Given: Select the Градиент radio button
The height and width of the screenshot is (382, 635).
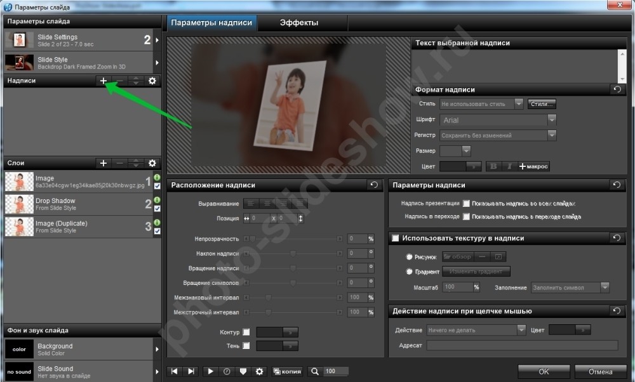Looking at the screenshot, I should click(x=410, y=272).
